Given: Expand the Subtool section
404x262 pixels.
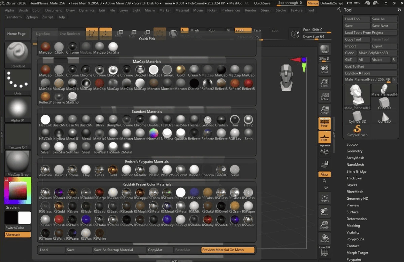Looking at the screenshot, I should coord(352,144).
